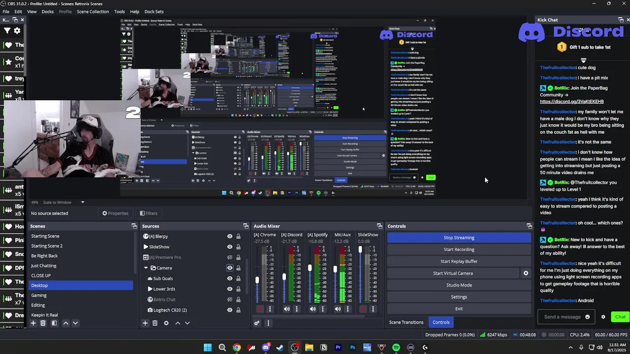The image size is (630, 354).
Task: Toggle visibility of the Camera group
Action: (229, 268)
